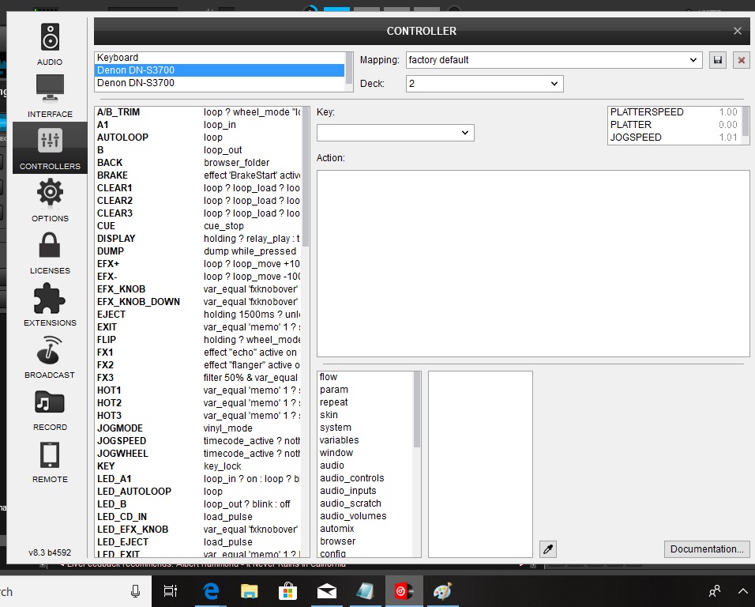
Task: Choose the browser action category
Action: pos(337,541)
